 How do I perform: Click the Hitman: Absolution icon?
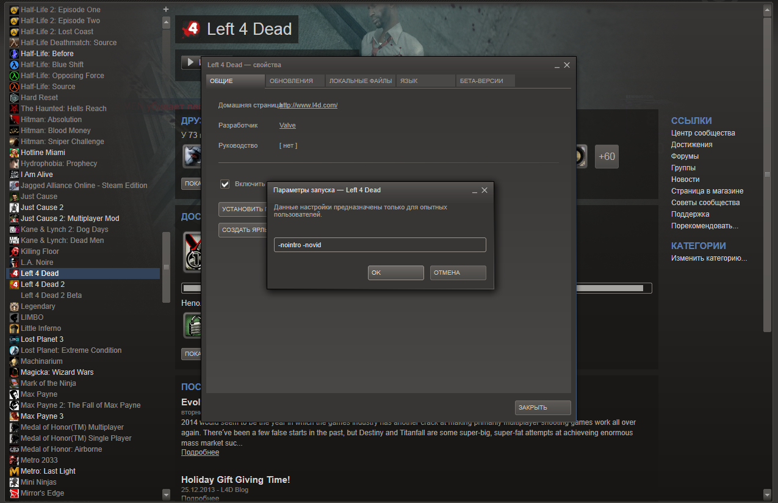pyautogui.click(x=15, y=120)
